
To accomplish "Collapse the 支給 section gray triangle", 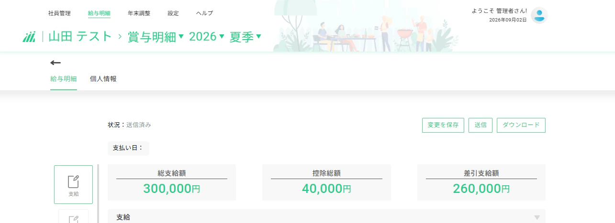I will [537, 218].
